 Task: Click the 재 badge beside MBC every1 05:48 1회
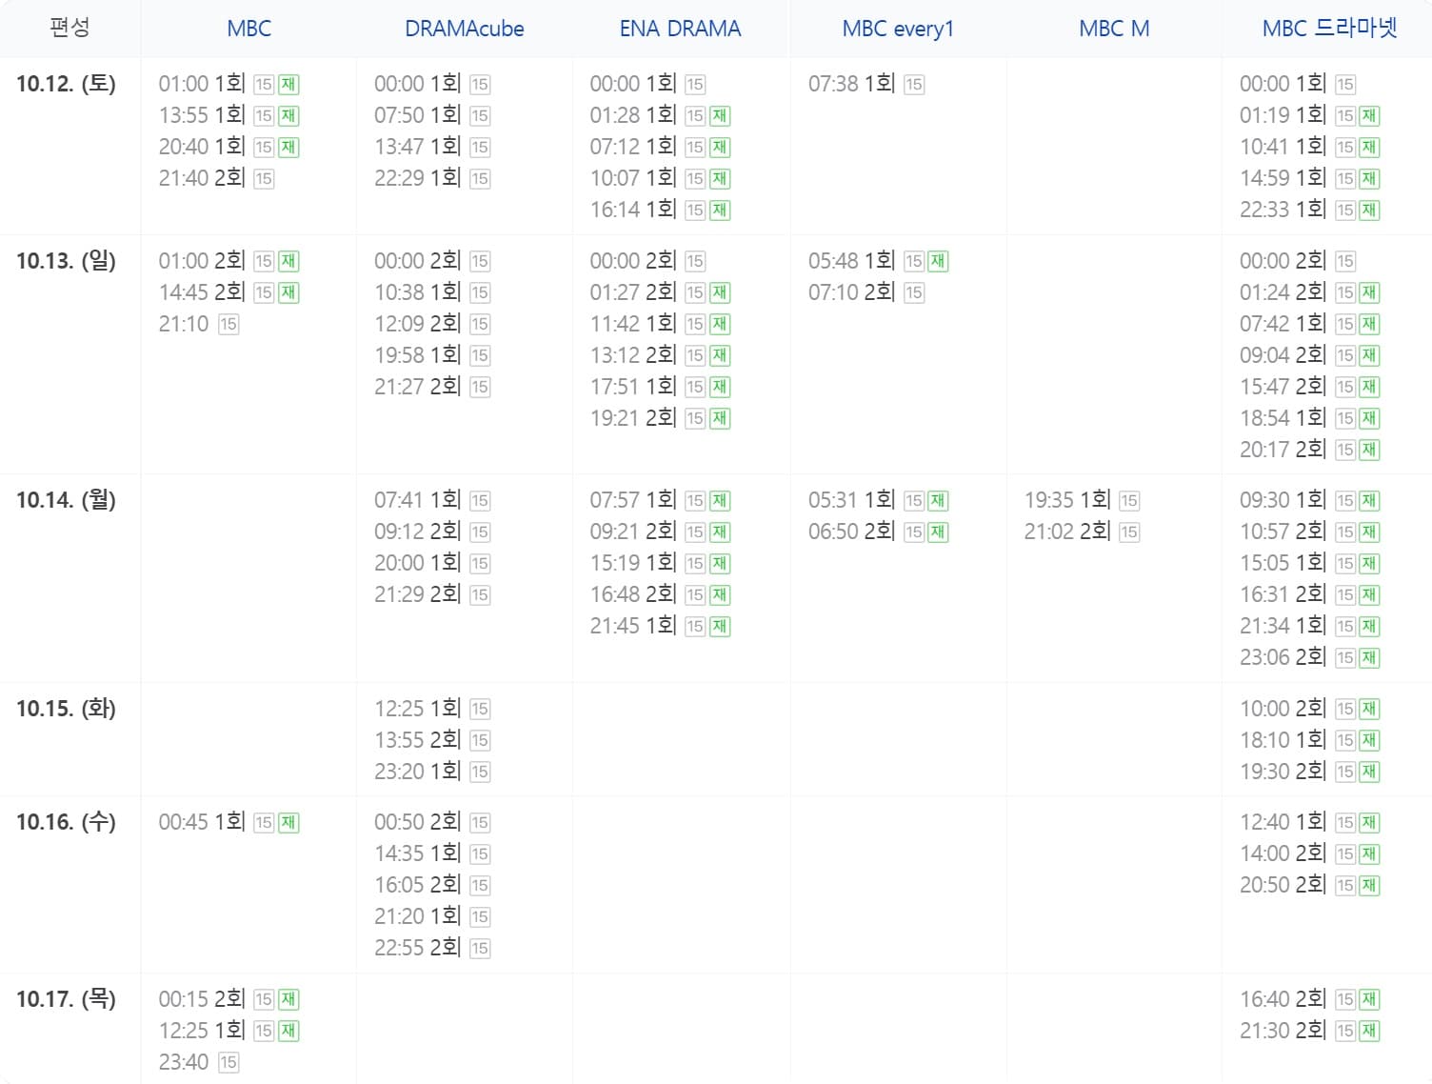[938, 261]
